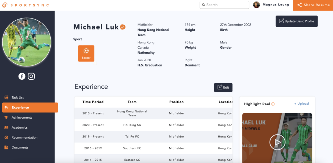
Task: Open the Facebook profile icon
Action: [22, 76]
